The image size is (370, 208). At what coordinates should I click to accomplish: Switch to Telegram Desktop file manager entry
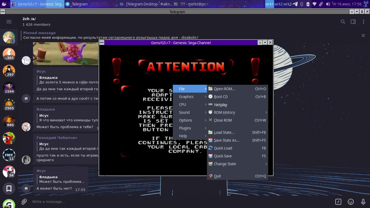tap(146, 4)
